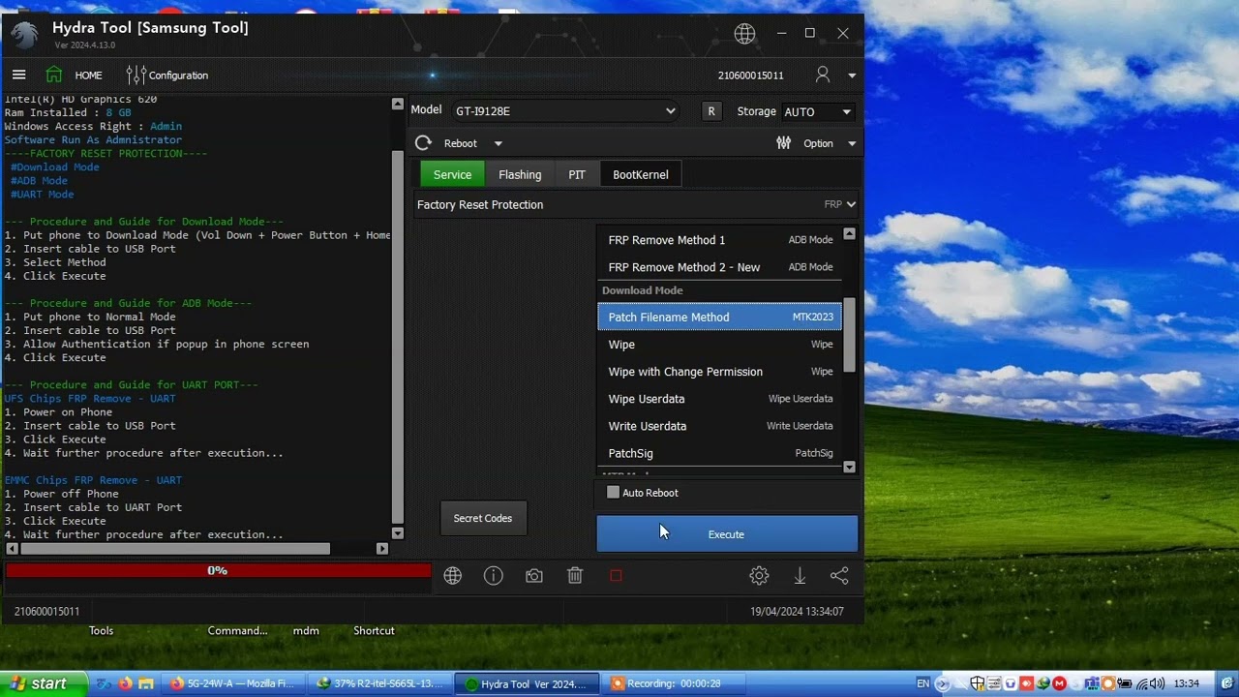Click Firefox quick launch icon
Viewport: 1239px width, 697px height.
[125, 683]
